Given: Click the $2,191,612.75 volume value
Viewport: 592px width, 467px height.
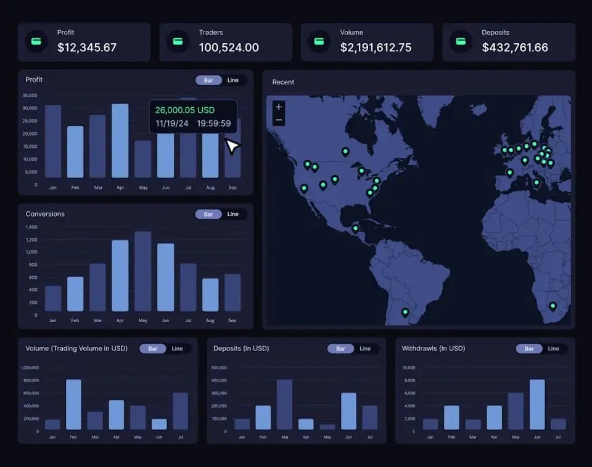Looking at the screenshot, I should click(x=376, y=47).
